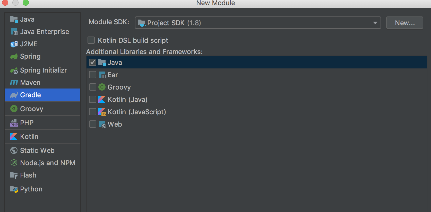Select the Maven icon in the sidebar

(x=13, y=82)
